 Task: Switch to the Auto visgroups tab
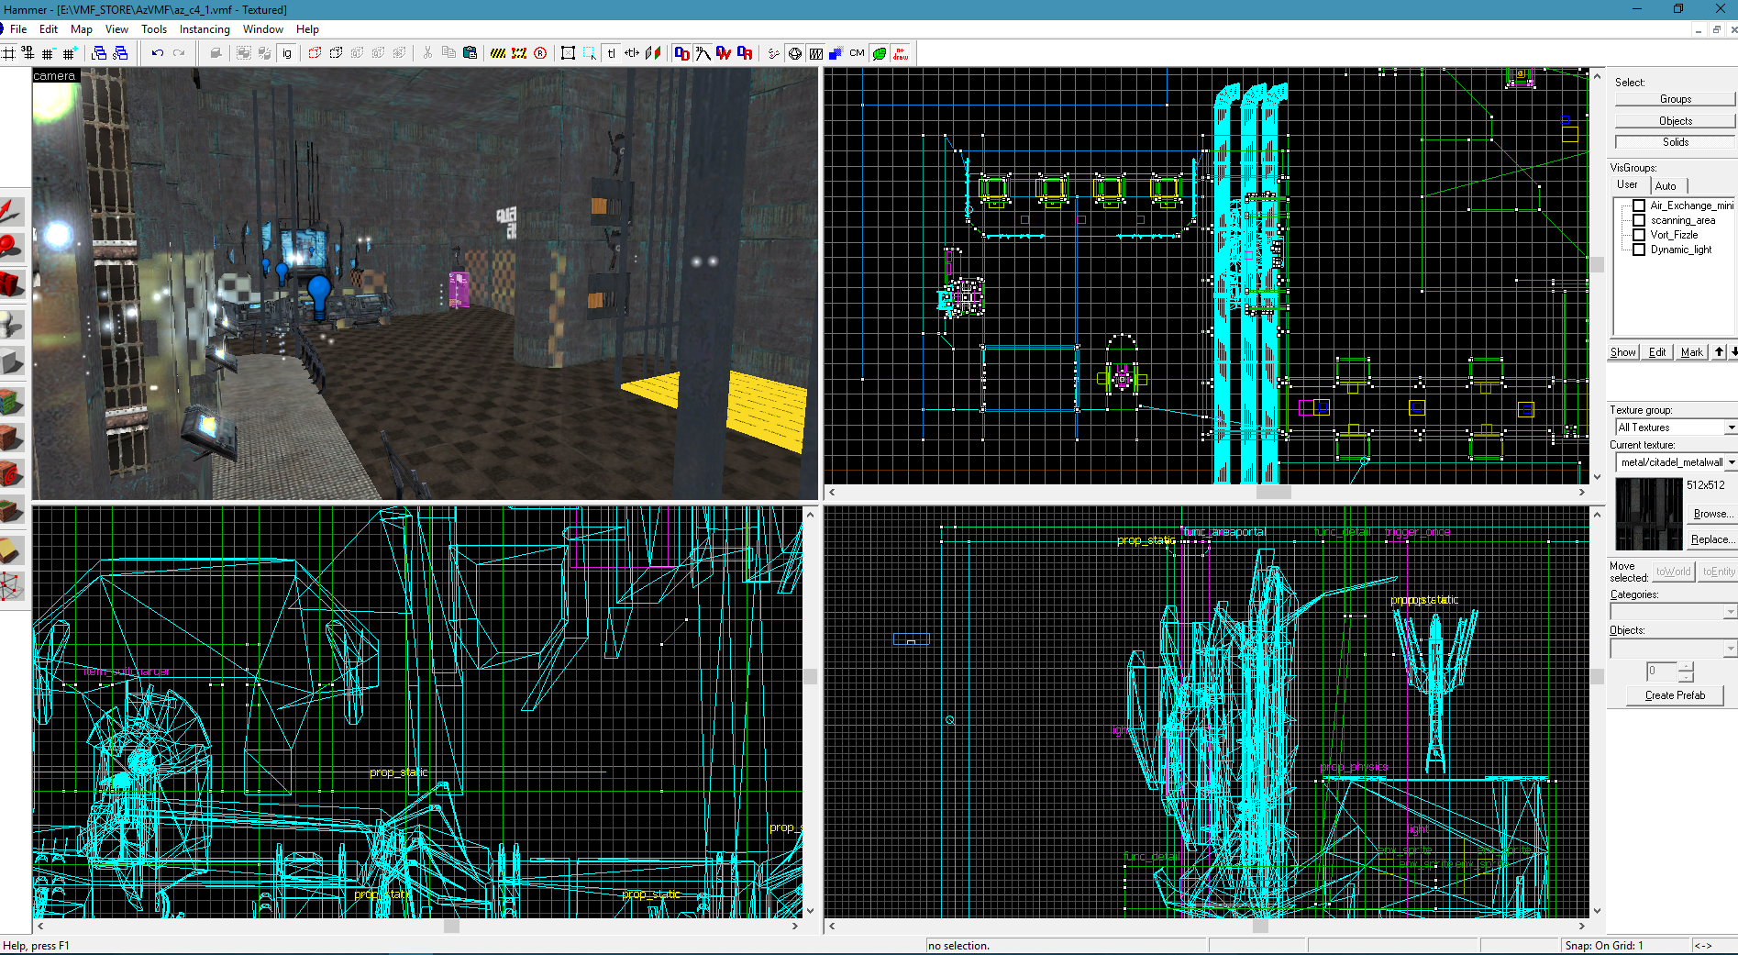point(1666,186)
